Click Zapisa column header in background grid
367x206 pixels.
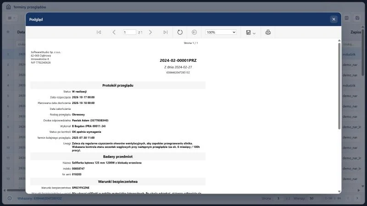356,32
